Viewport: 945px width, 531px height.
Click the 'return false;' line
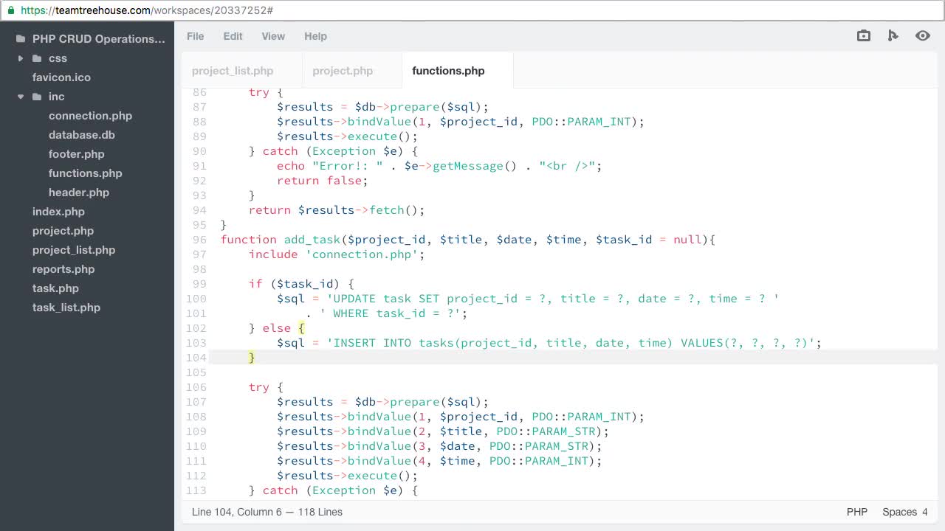(x=322, y=181)
